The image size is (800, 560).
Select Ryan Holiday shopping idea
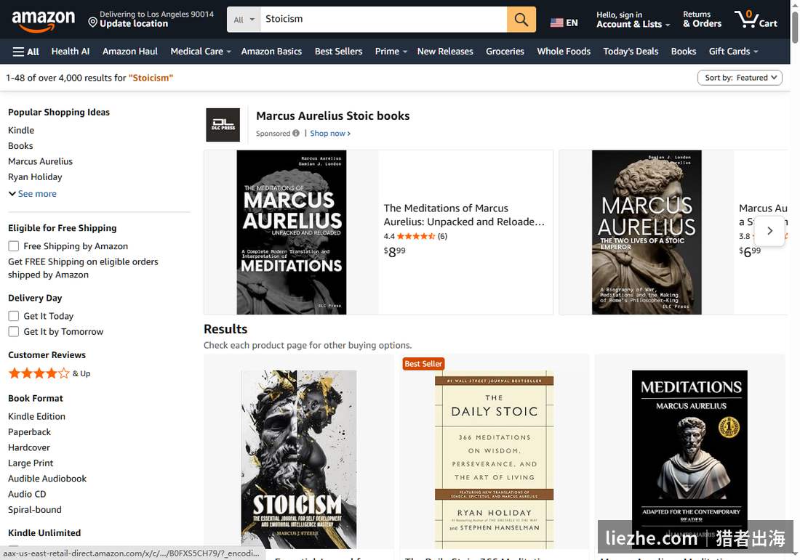[35, 176]
